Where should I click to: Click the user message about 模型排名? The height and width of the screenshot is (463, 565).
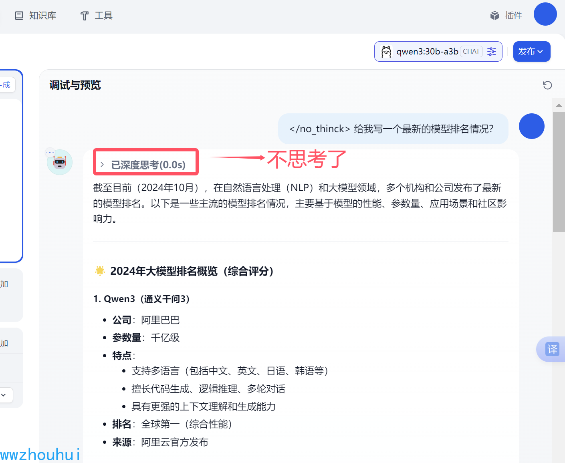(x=393, y=129)
